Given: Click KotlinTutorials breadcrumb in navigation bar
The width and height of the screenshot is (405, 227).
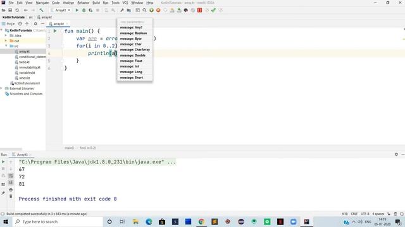Looking at the screenshot, I should click(13, 17).
